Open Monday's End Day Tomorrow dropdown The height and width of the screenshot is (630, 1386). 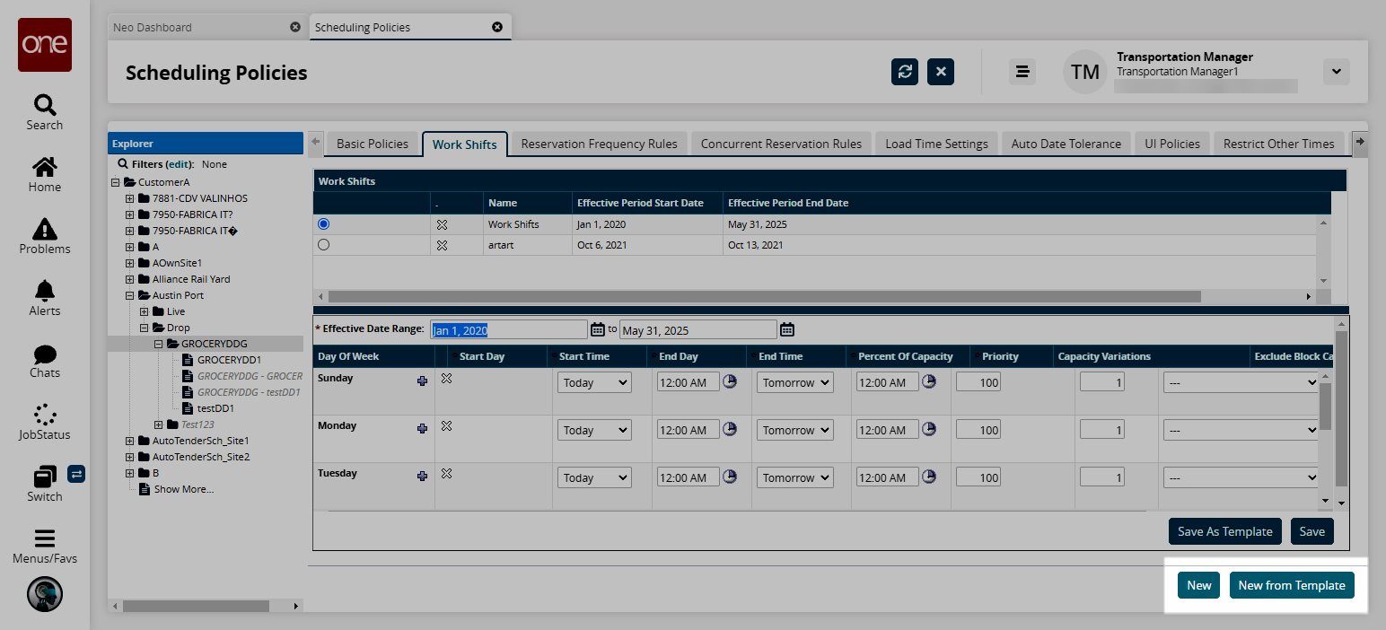point(794,431)
